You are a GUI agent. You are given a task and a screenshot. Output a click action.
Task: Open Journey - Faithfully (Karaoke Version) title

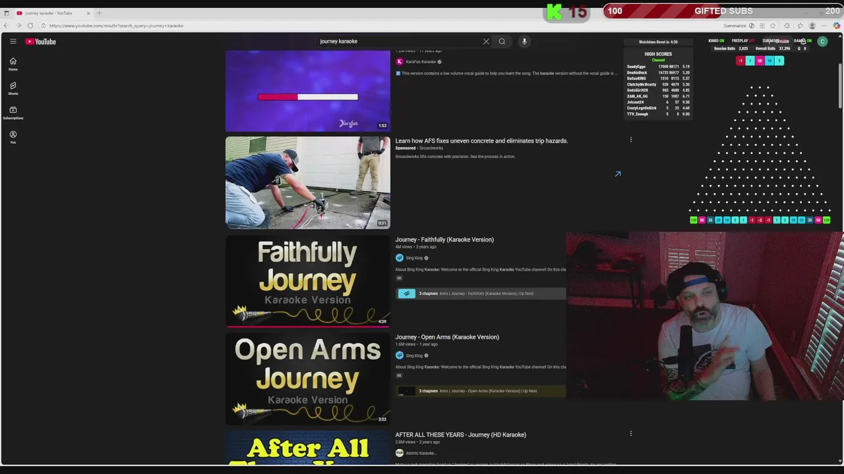click(444, 240)
